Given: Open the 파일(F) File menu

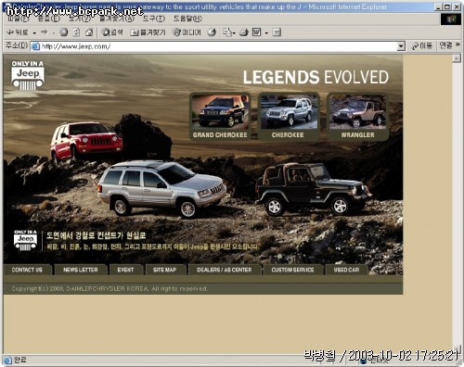Looking at the screenshot, I should coord(19,19).
